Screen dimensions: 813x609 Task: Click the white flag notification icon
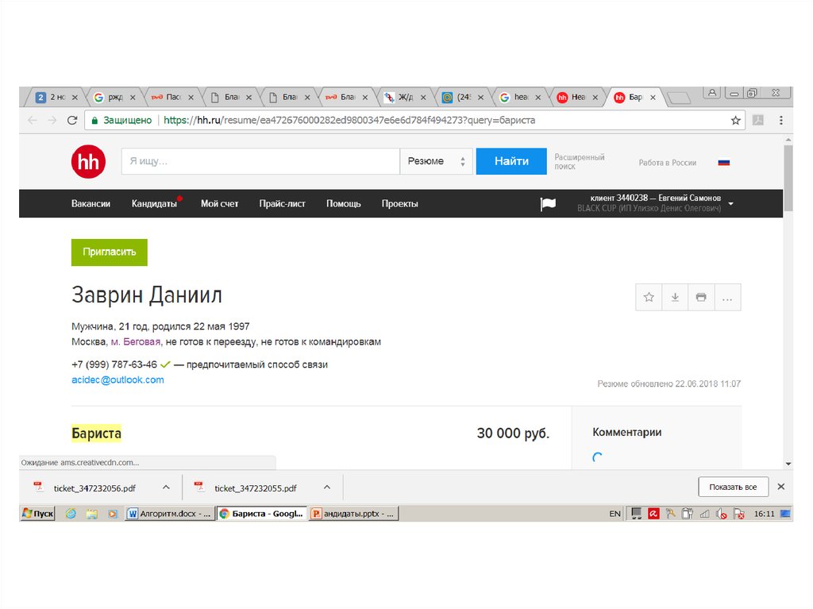548,204
